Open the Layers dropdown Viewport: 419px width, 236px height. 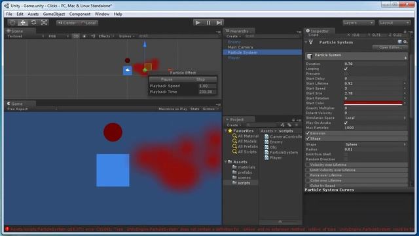click(358, 23)
